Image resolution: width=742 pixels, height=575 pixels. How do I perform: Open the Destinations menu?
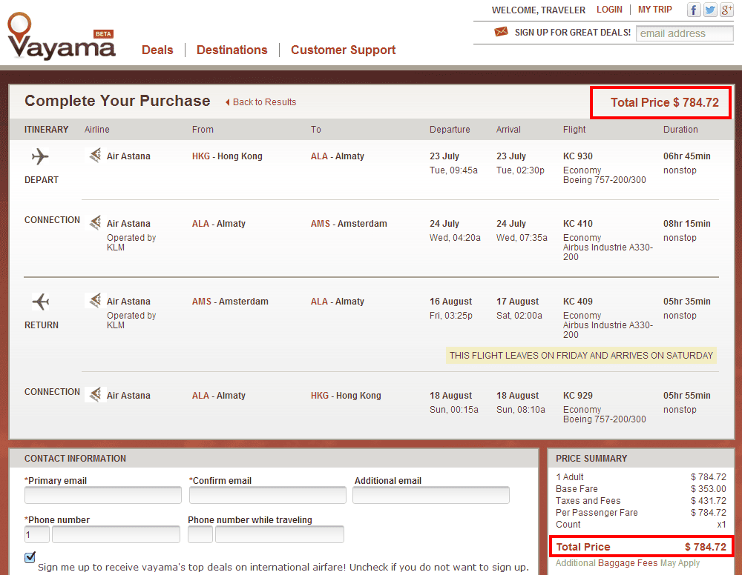click(x=232, y=50)
